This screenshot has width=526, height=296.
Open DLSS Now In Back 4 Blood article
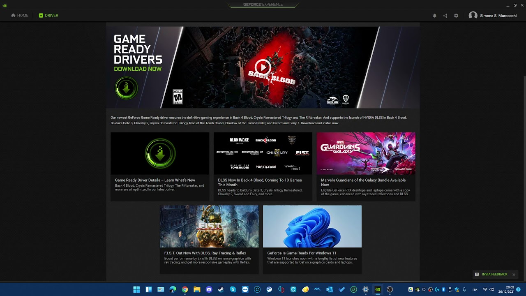coord(260,183)
